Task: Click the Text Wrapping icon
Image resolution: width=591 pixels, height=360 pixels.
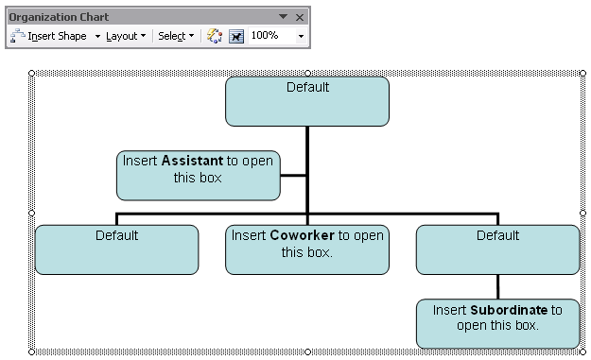Action: click(x=236, y=36)
